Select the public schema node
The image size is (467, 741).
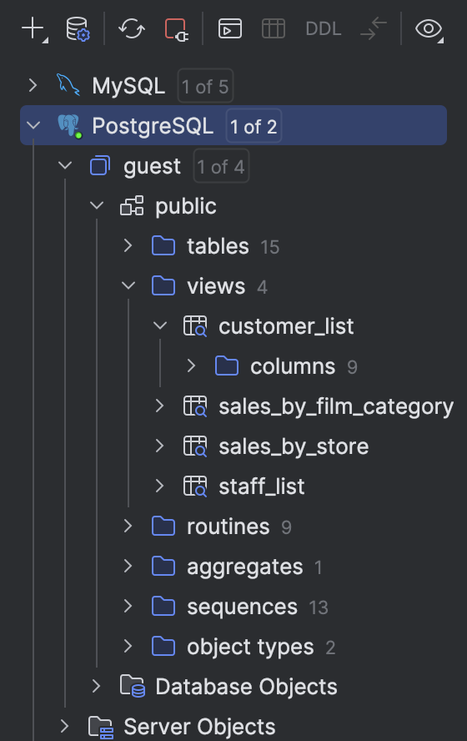[x=168, y=206]
